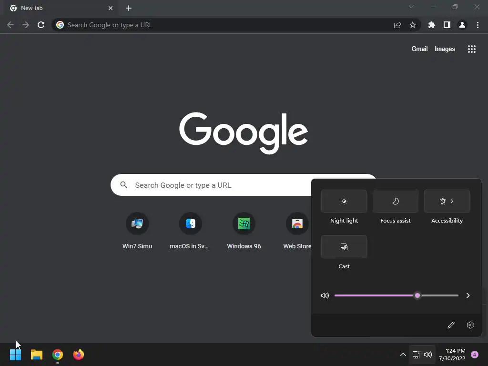The height and width of the screenshot is (366, 488).
Task: Expand the Accessibility quick settings
Action: (447, 201)
